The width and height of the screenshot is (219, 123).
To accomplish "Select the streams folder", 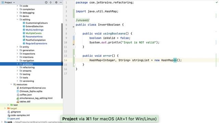I will point(27,71).
